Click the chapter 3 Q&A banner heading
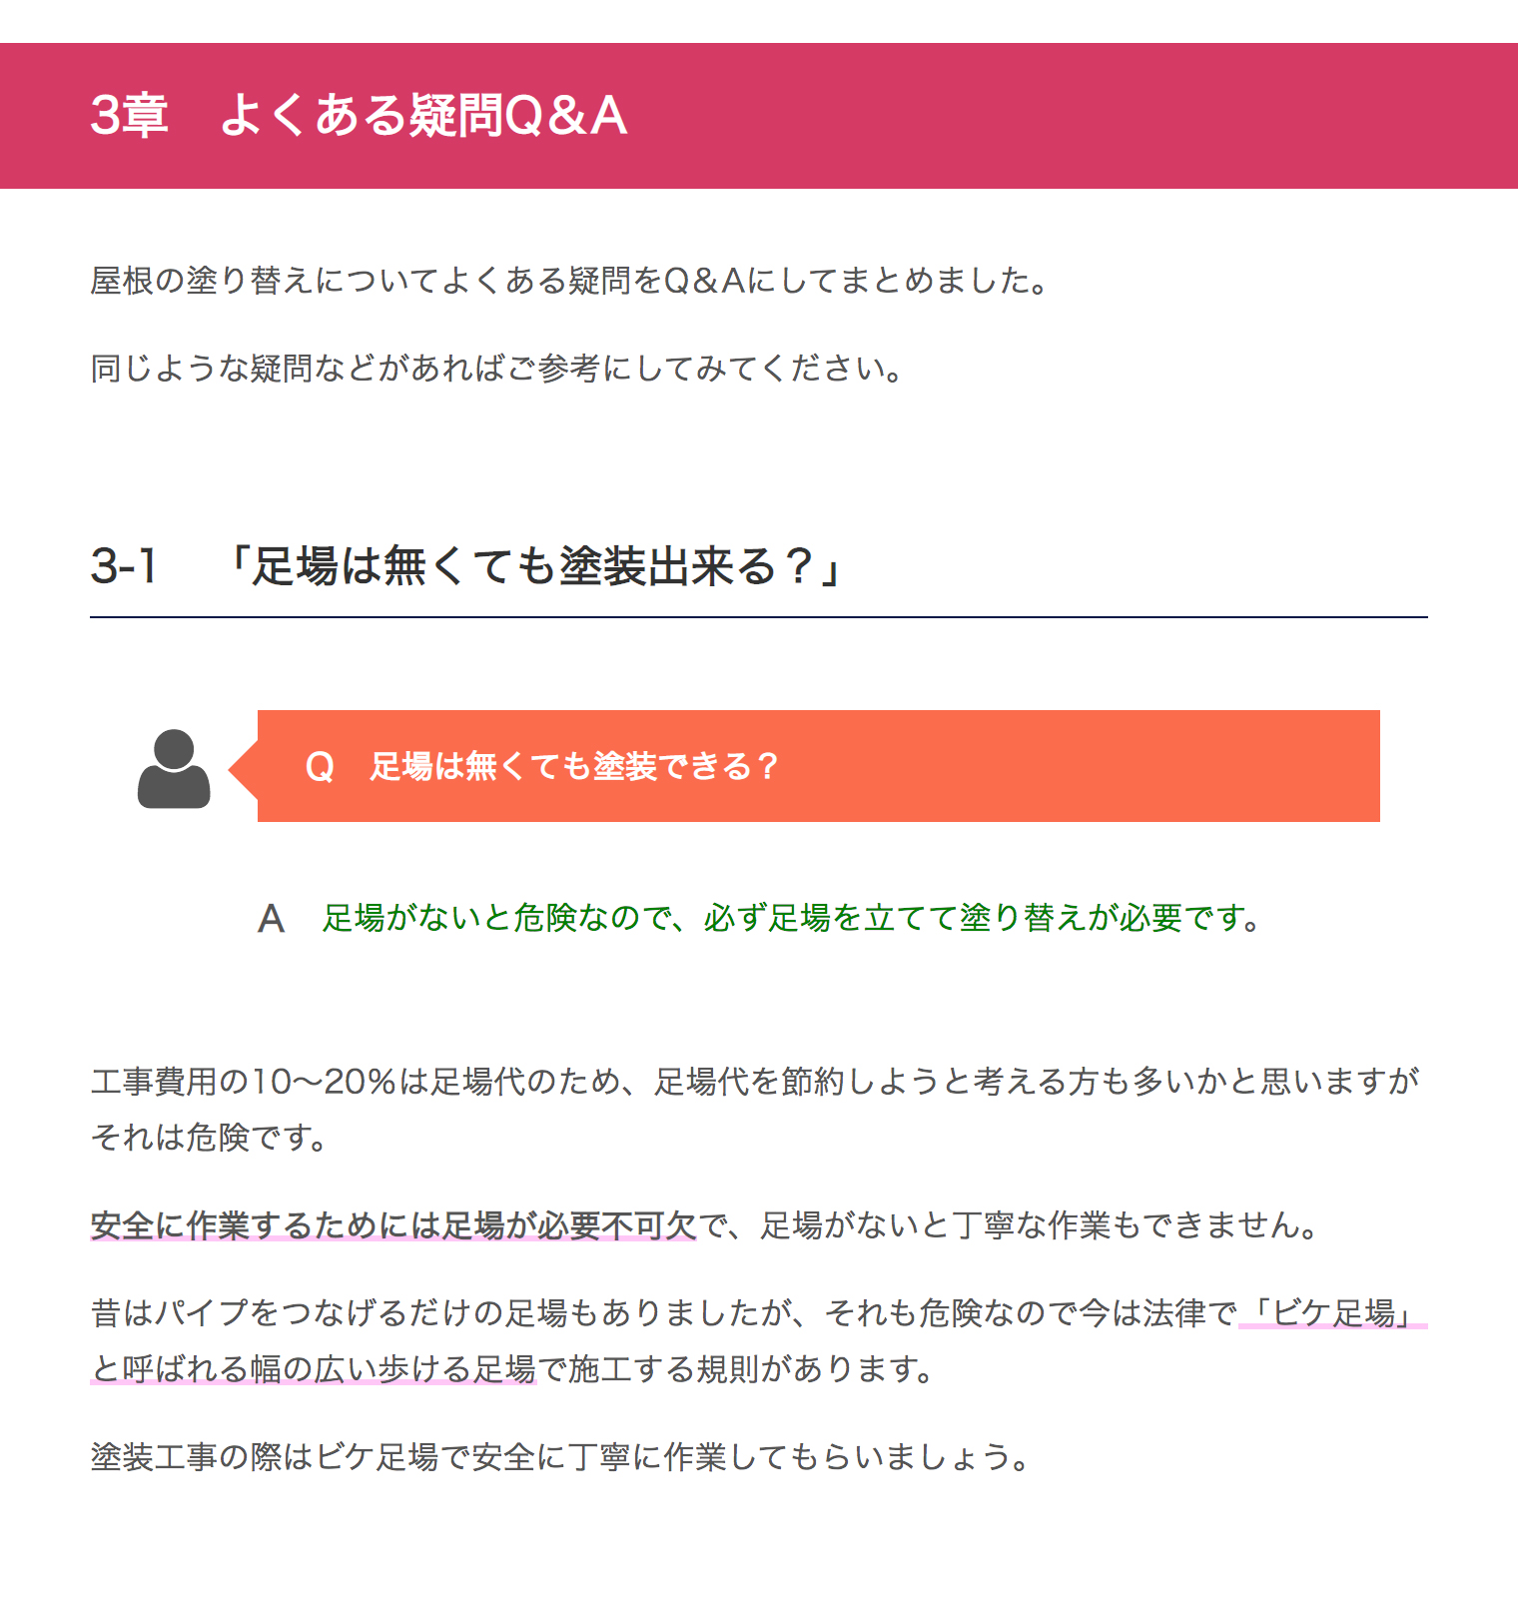 pos(359,115)
